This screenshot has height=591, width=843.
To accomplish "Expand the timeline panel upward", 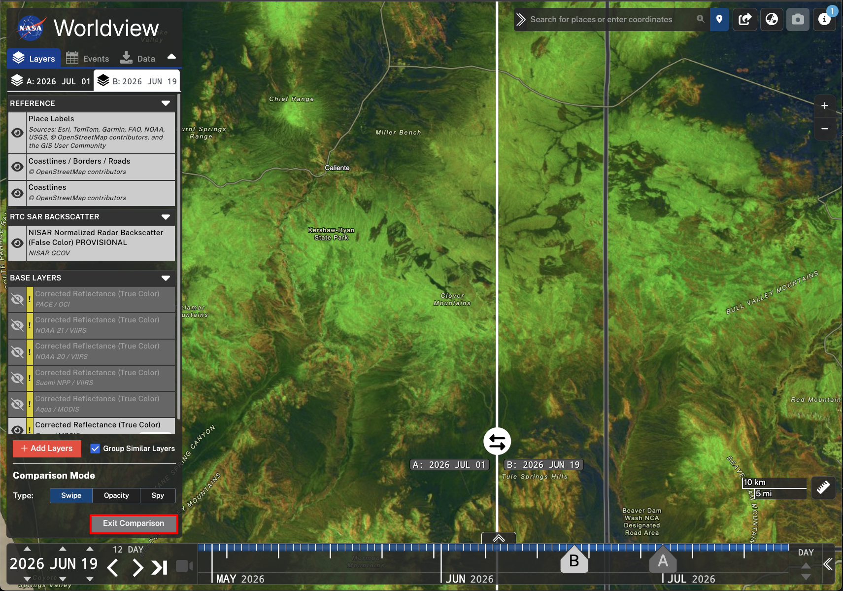I will [x=499, y=538].
